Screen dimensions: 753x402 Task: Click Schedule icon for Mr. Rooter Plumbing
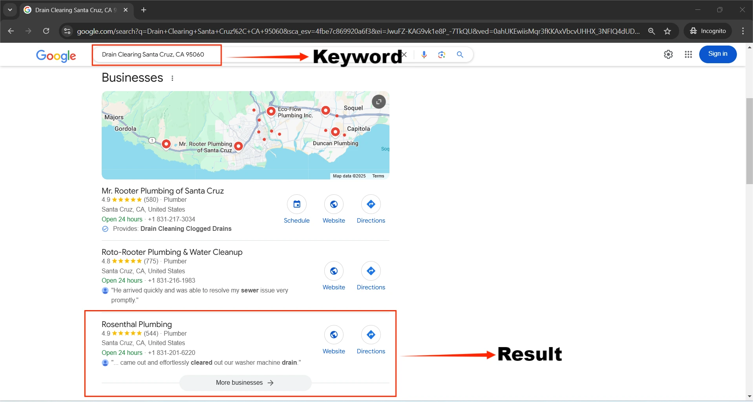pyautogui.click(x=297, y=204)
